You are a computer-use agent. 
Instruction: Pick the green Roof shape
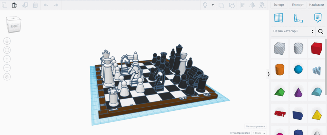(x=280, y=92)
